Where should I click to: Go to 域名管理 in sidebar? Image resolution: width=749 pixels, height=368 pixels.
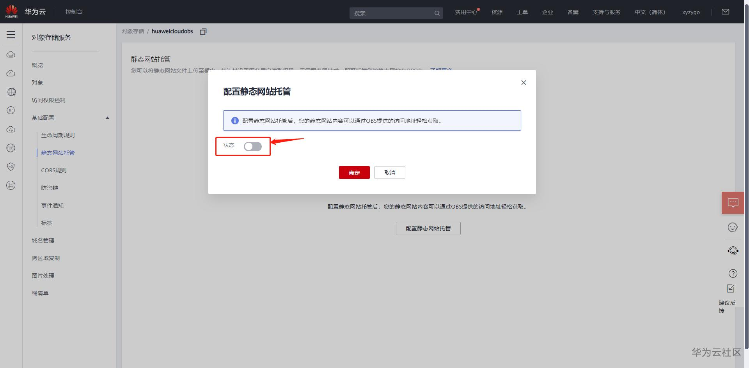[x=43, y=241]
